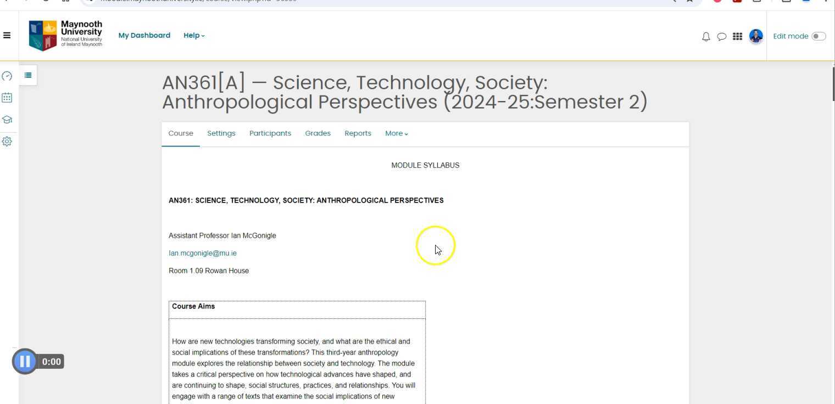Click the AN361: SCIENCE, TECHNOLOGY, SOCIETY bold line

coord(306,200)
